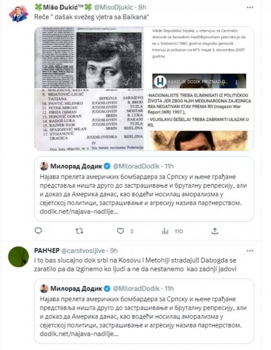
Task: Reply to Mišo Đukić's tweet
Action: coord(38,231)
